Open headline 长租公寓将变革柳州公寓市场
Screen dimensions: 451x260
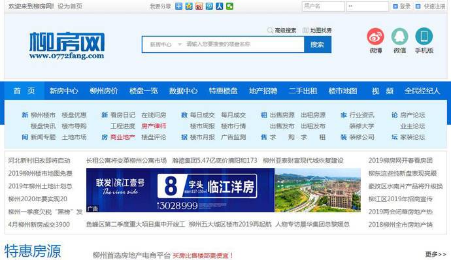point(126,161)
